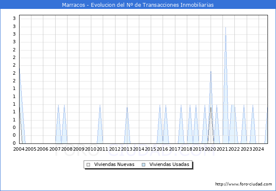
Task: Click the 2020 x-axis label
Action: click(210, 149)
